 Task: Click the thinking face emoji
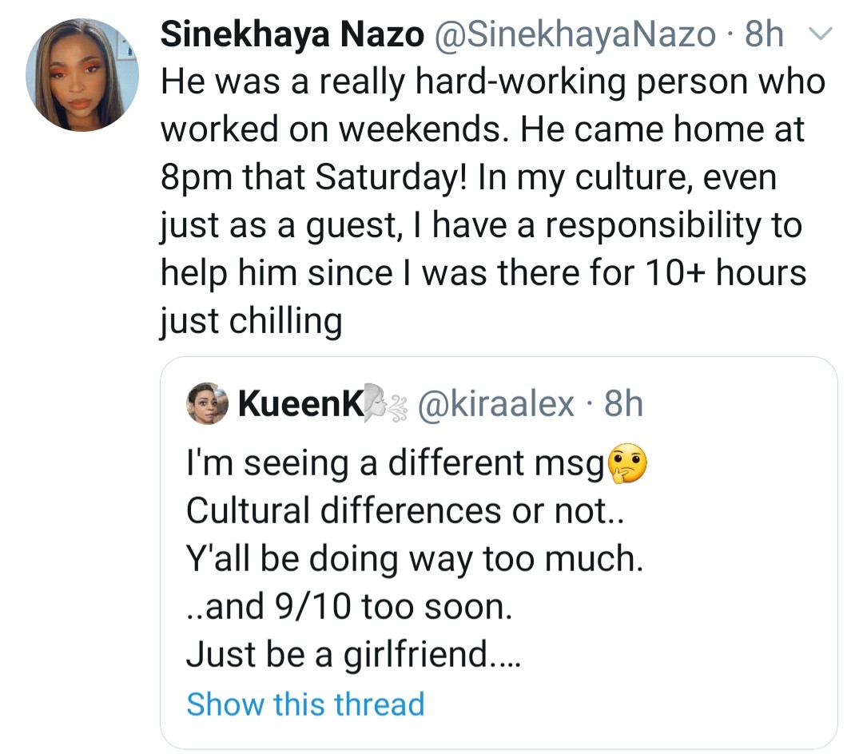(x=627, y=465)
